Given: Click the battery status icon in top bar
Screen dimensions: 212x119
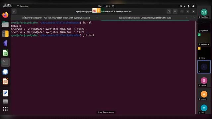Looking at the screenshot, I should point(193,6).
